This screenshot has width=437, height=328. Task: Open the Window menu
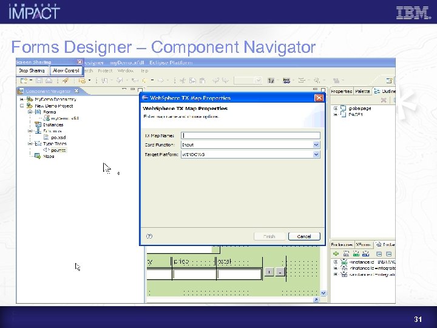[x=126, y=71]
